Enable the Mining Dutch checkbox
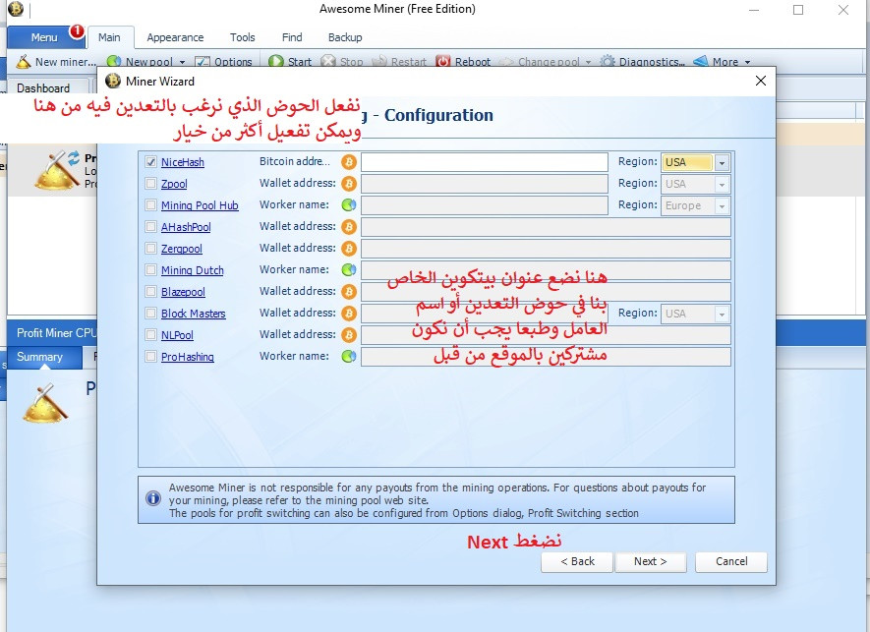The height and width of the screenshot is (632, 870). [150, 269]
